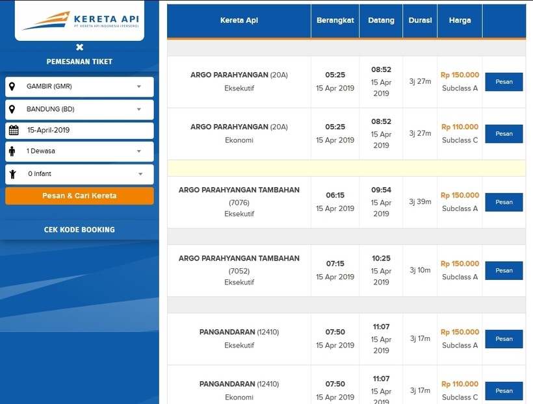Open the Cek Kode Booking section
This screenshot has width=533, height=404.
[x=79, y=229]
